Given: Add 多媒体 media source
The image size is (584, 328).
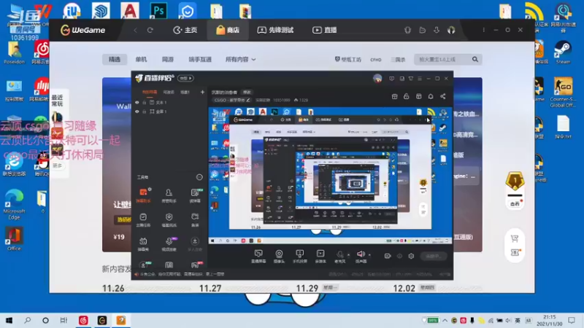Looking at the screenshot, I should (320, 256).
